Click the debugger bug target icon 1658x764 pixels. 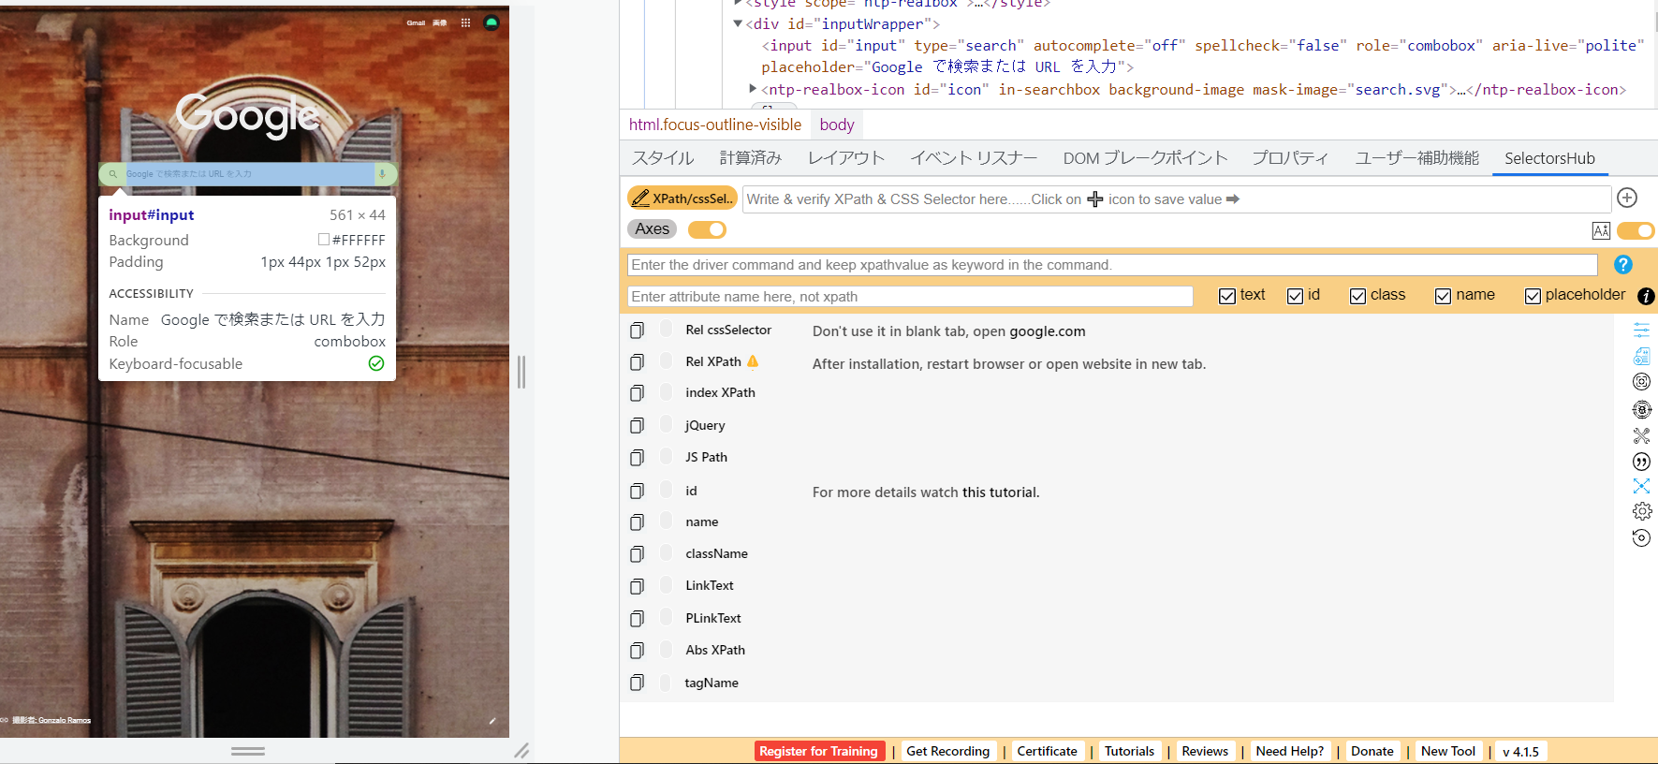[1641, 409]
